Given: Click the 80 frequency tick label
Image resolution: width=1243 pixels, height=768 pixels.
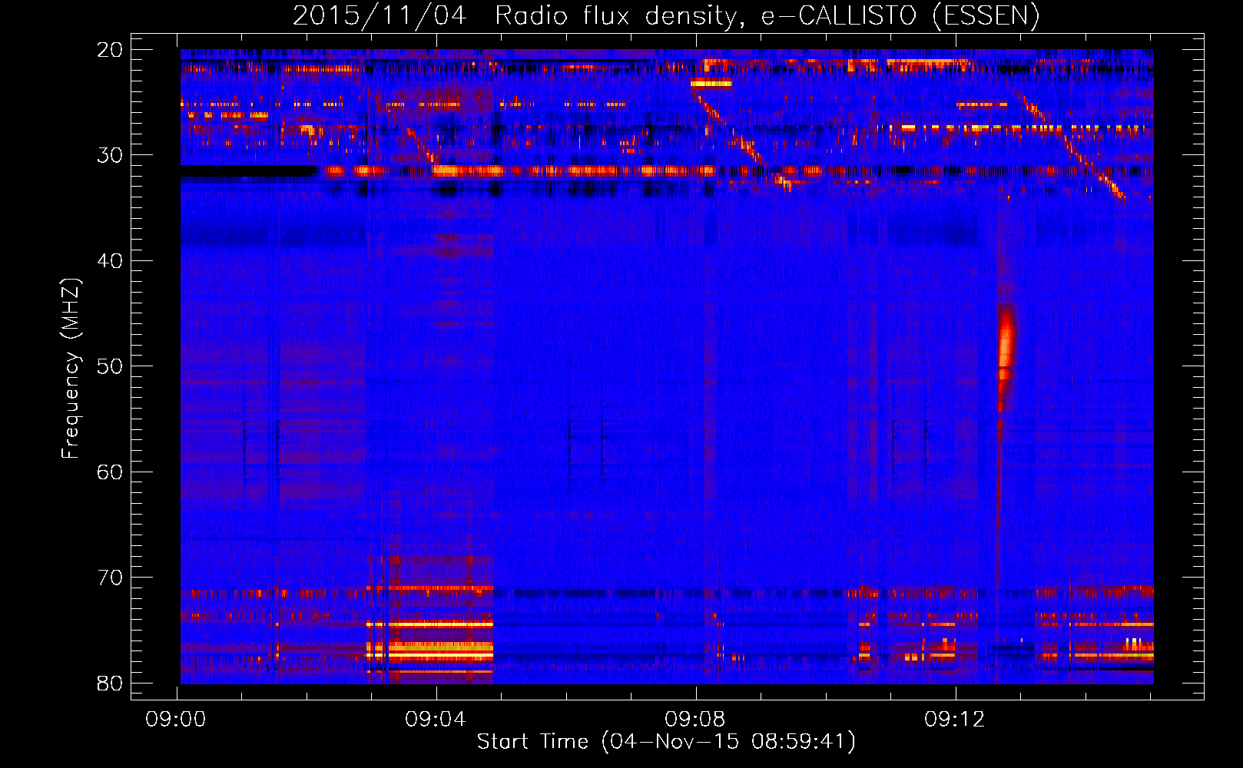Looking at the screenshot, I should 111,683.
